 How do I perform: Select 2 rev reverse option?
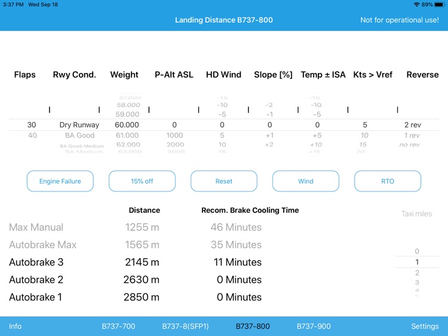[x=413, y=125]
